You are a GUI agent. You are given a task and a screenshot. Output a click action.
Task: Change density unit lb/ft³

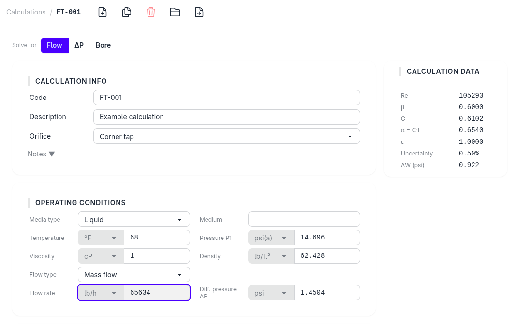(x=271, y=256)
